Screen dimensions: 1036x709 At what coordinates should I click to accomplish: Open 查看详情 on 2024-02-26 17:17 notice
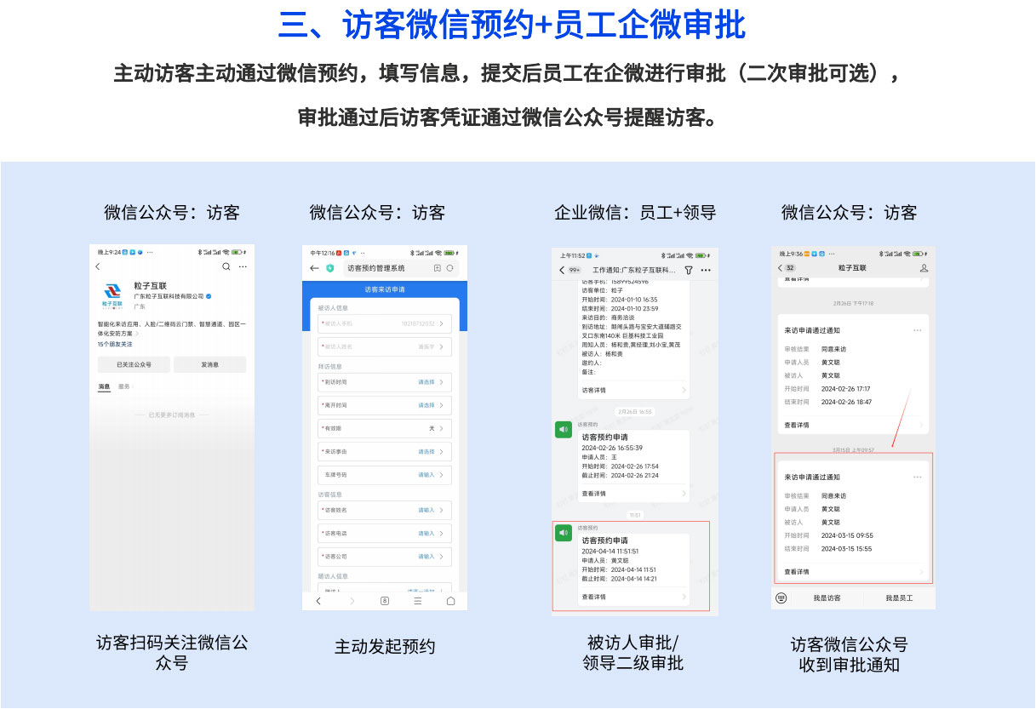tap(854, 425)
